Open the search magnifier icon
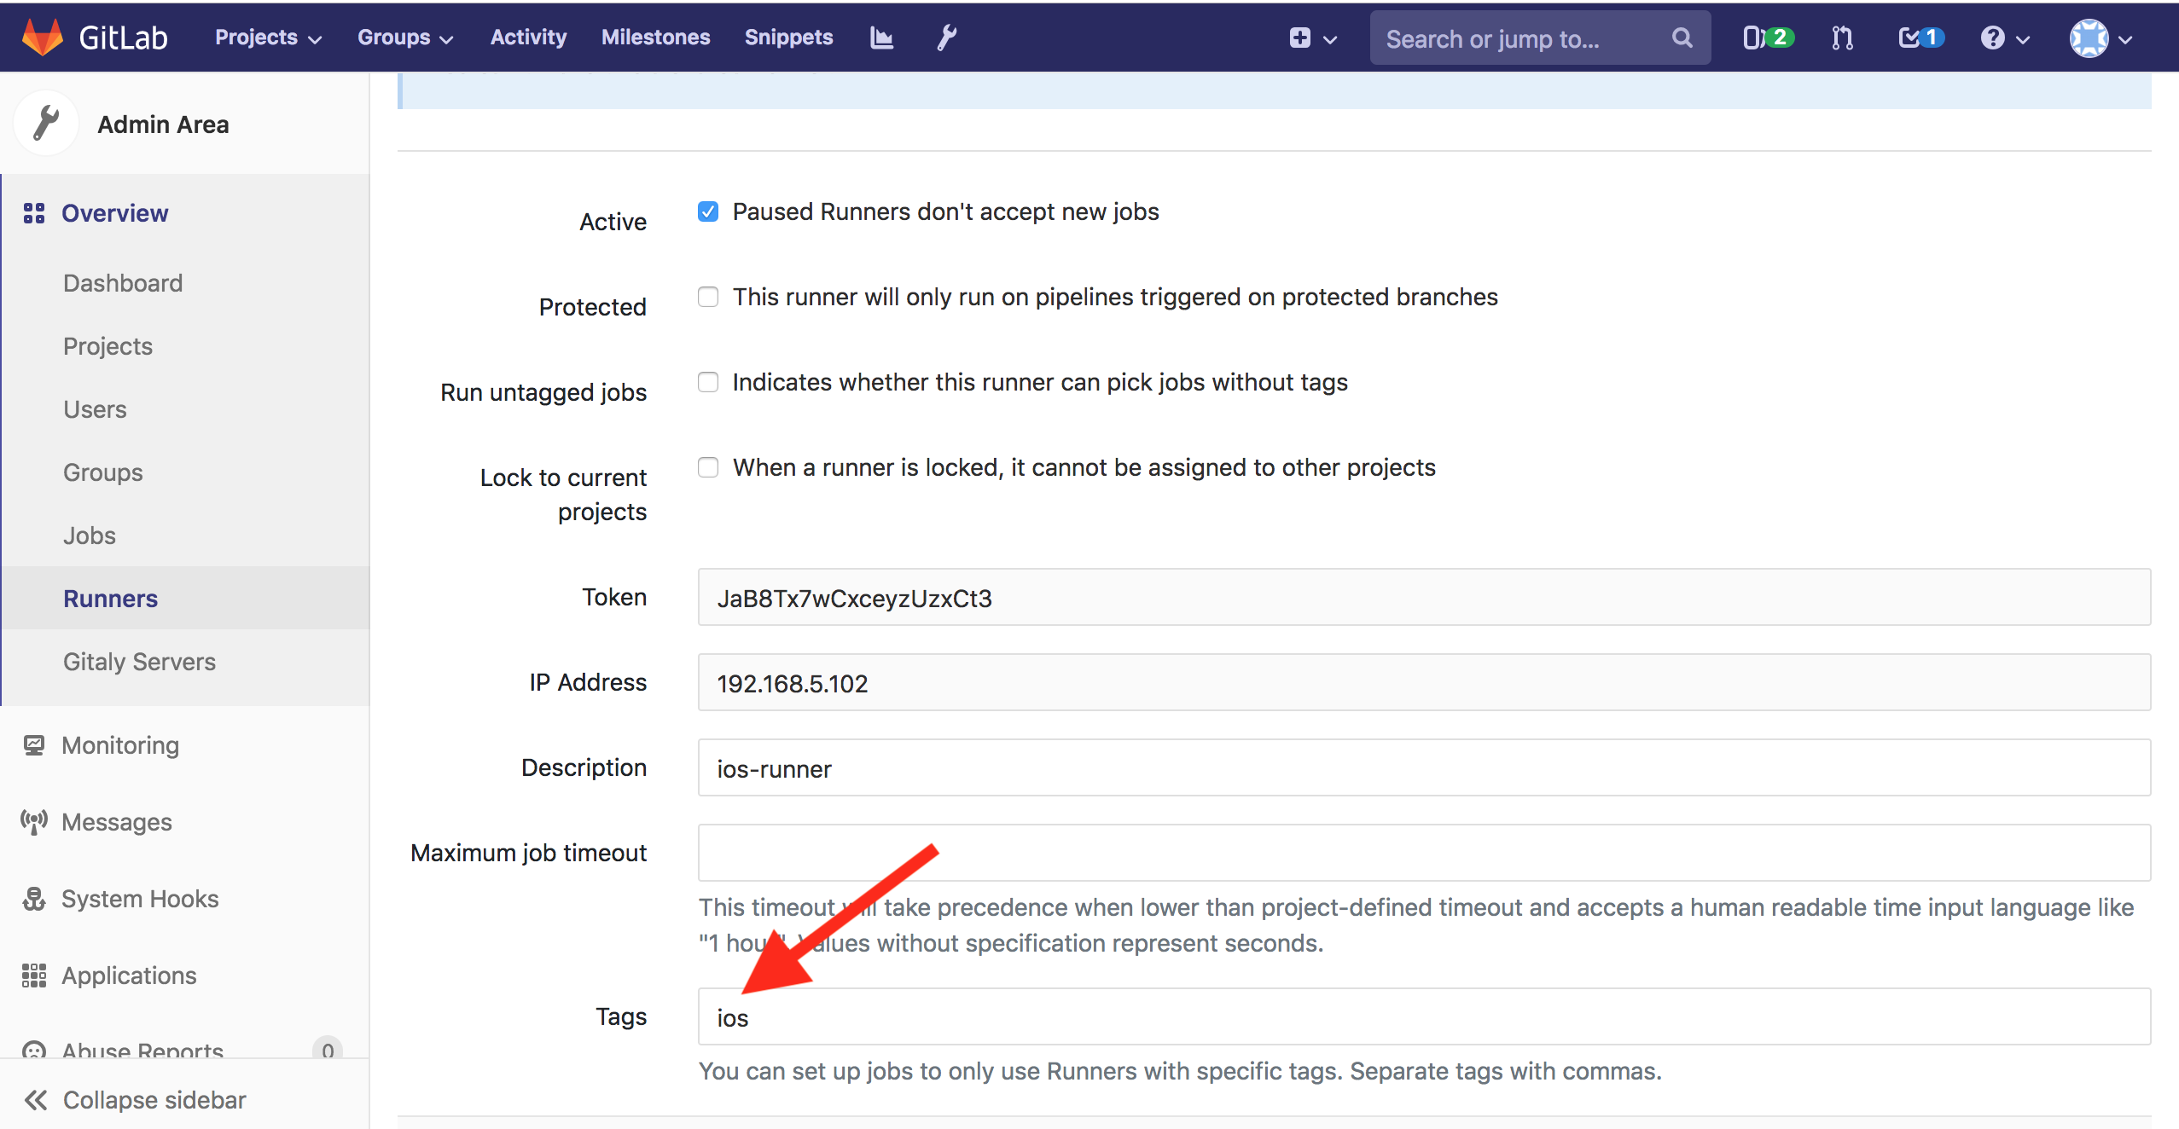 point(1682,38)
